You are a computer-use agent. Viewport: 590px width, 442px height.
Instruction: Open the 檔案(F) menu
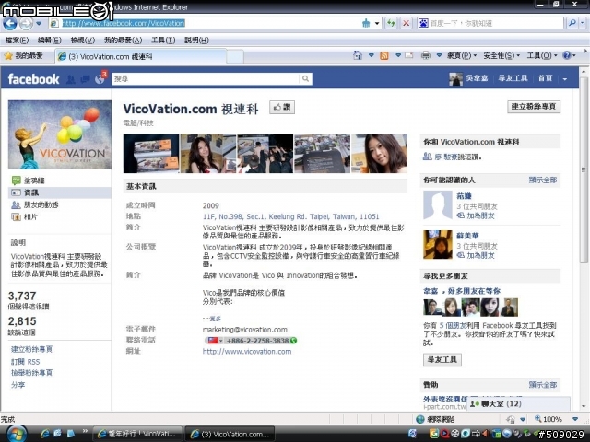(17, 41)
